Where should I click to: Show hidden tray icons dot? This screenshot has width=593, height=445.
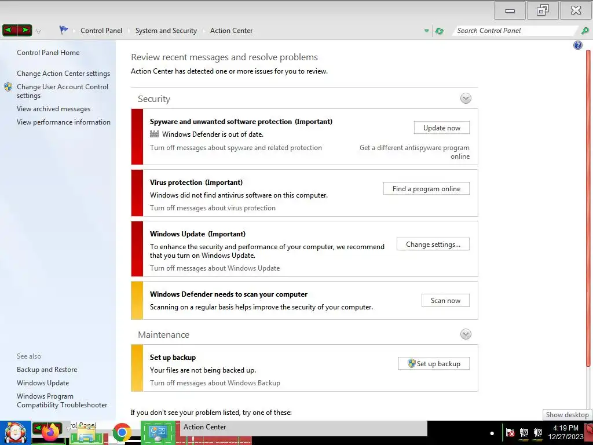(492, 433)
